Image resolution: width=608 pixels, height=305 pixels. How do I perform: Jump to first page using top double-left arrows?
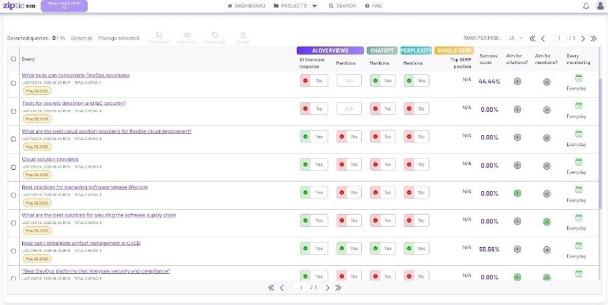tap(532, 38)
